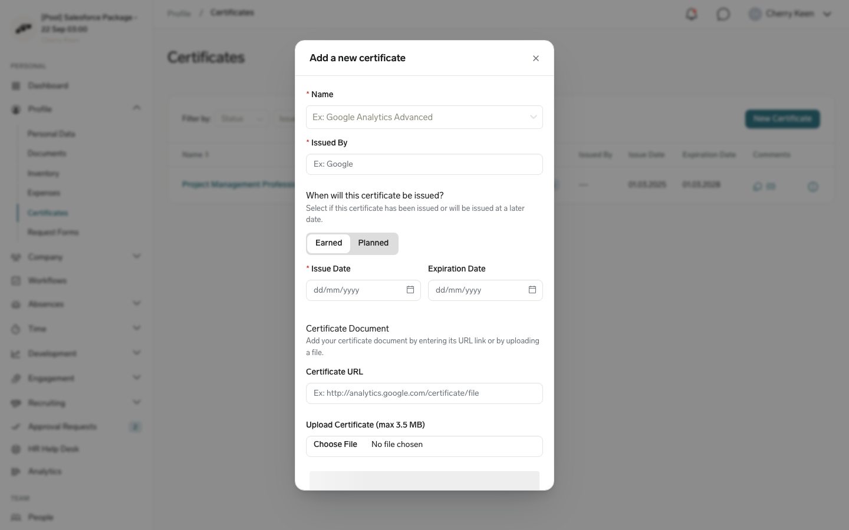Click the HR Help Desk sidebar icon
849x530 pixels.
tap(16, 449)
